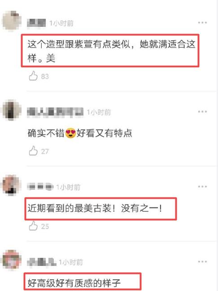Like the comment with 83 likes

tap(33, 76)
